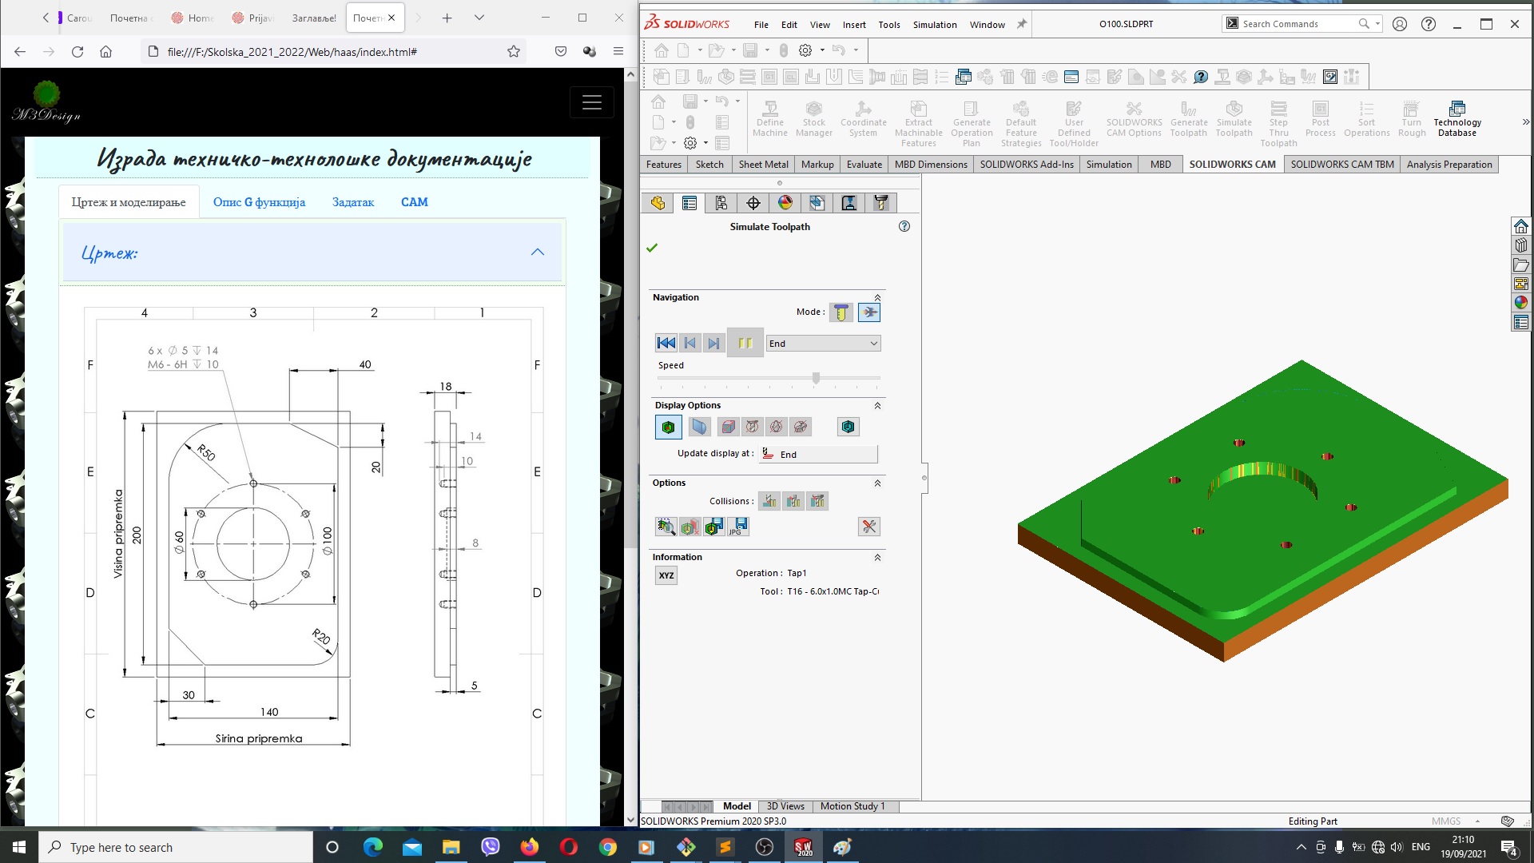Collapse the Цртеж accordion chevron
The height and width of the screenshot is (863, 1534).
[x=538, y=252]
